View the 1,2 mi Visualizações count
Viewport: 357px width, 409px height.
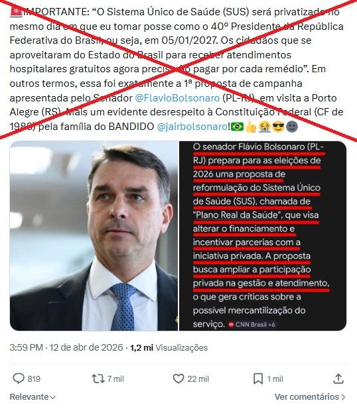169,347
